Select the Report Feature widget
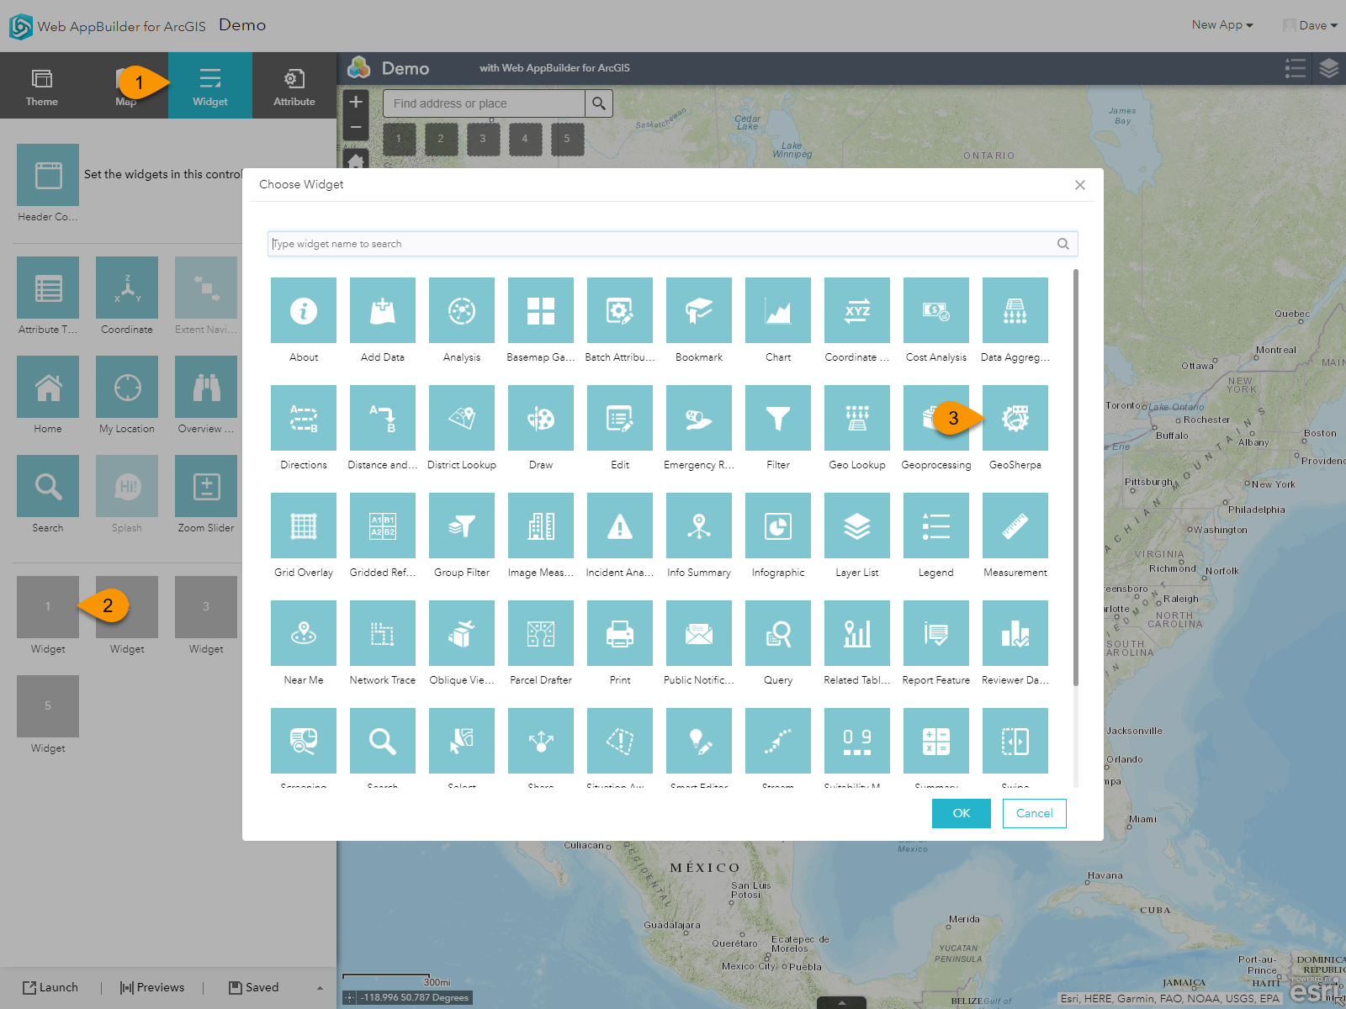 pyautogui.click(x=936, y=633)
